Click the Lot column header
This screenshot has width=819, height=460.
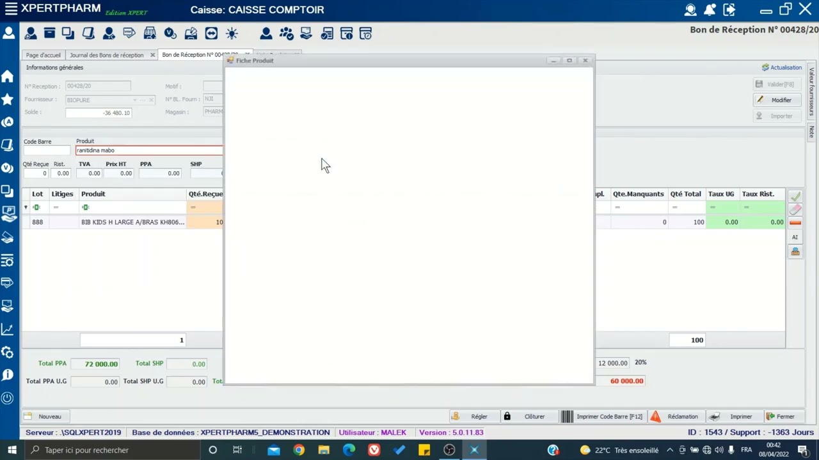point(38,194)
